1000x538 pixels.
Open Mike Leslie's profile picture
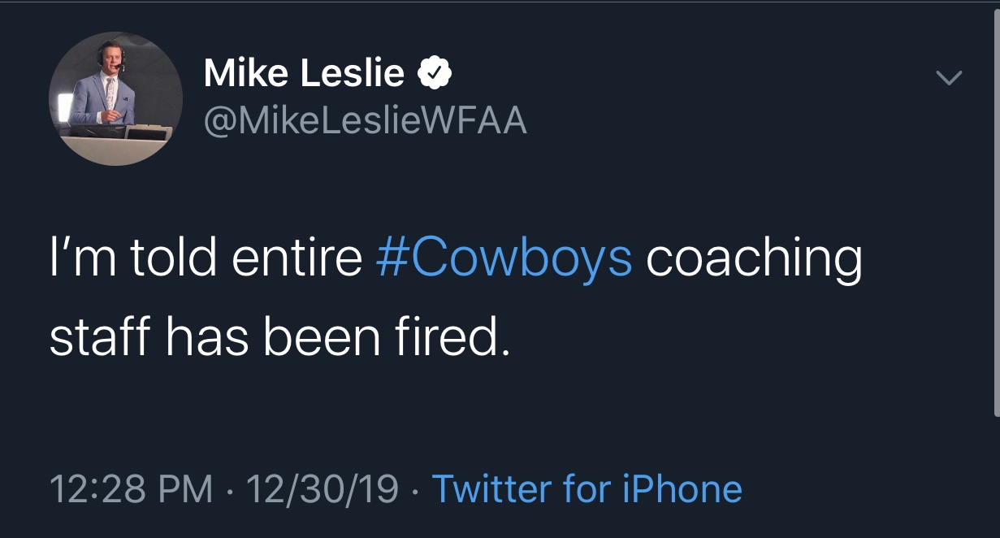coord(115,98)
